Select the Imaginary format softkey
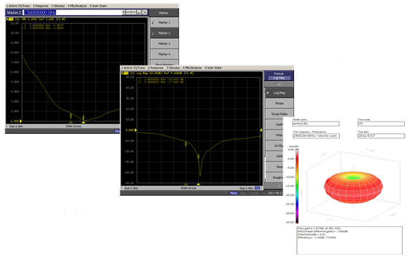Image resolution: width=415 pixels, height=262 pixels. 274,178
